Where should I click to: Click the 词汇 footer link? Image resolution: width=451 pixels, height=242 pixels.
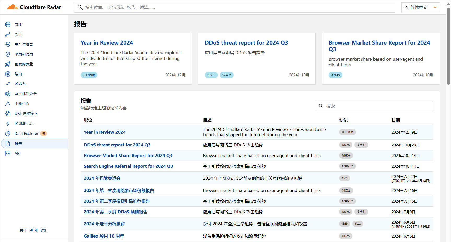(44, 230)
